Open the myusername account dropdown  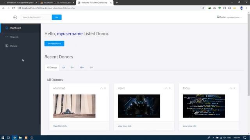(x=229, y=17)
